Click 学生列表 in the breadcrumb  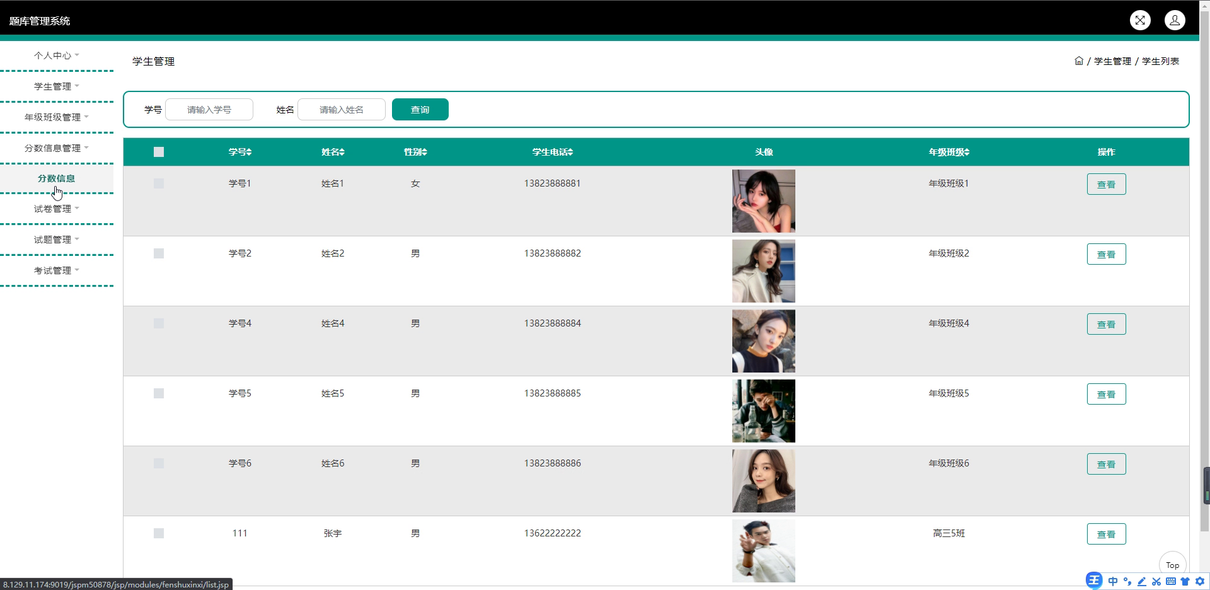point(1160,61)
